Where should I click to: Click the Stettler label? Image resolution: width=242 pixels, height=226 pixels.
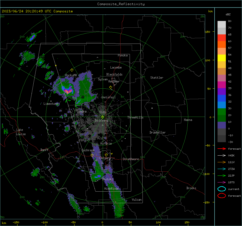coord(157,78)
